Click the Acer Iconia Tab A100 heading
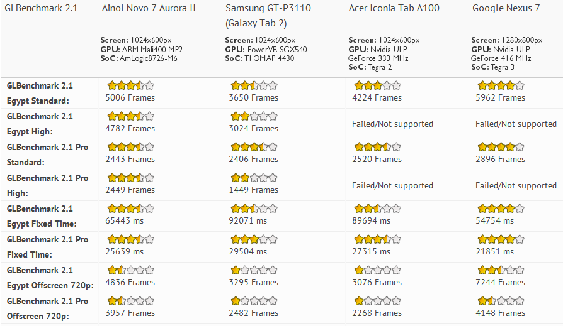The height and width of the screenshot is (326, 563). point(394,9)
